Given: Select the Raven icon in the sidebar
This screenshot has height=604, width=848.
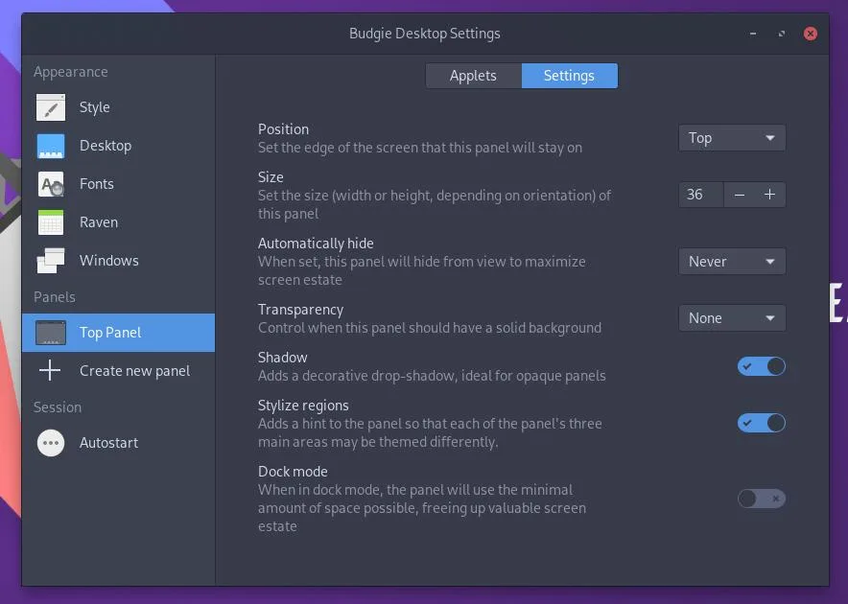Looking at the screenshot, I should 51,221.
